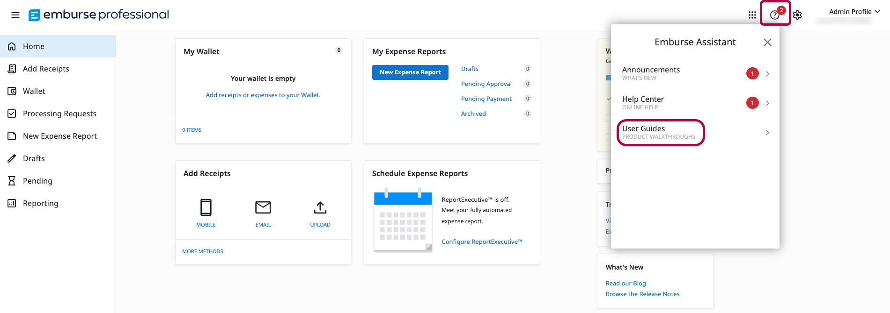
Task: Open Browse the Release Notes link
Action: click(642, 294)
